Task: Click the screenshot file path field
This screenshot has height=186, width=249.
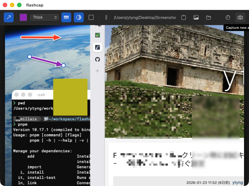Action: click(145, 17)
